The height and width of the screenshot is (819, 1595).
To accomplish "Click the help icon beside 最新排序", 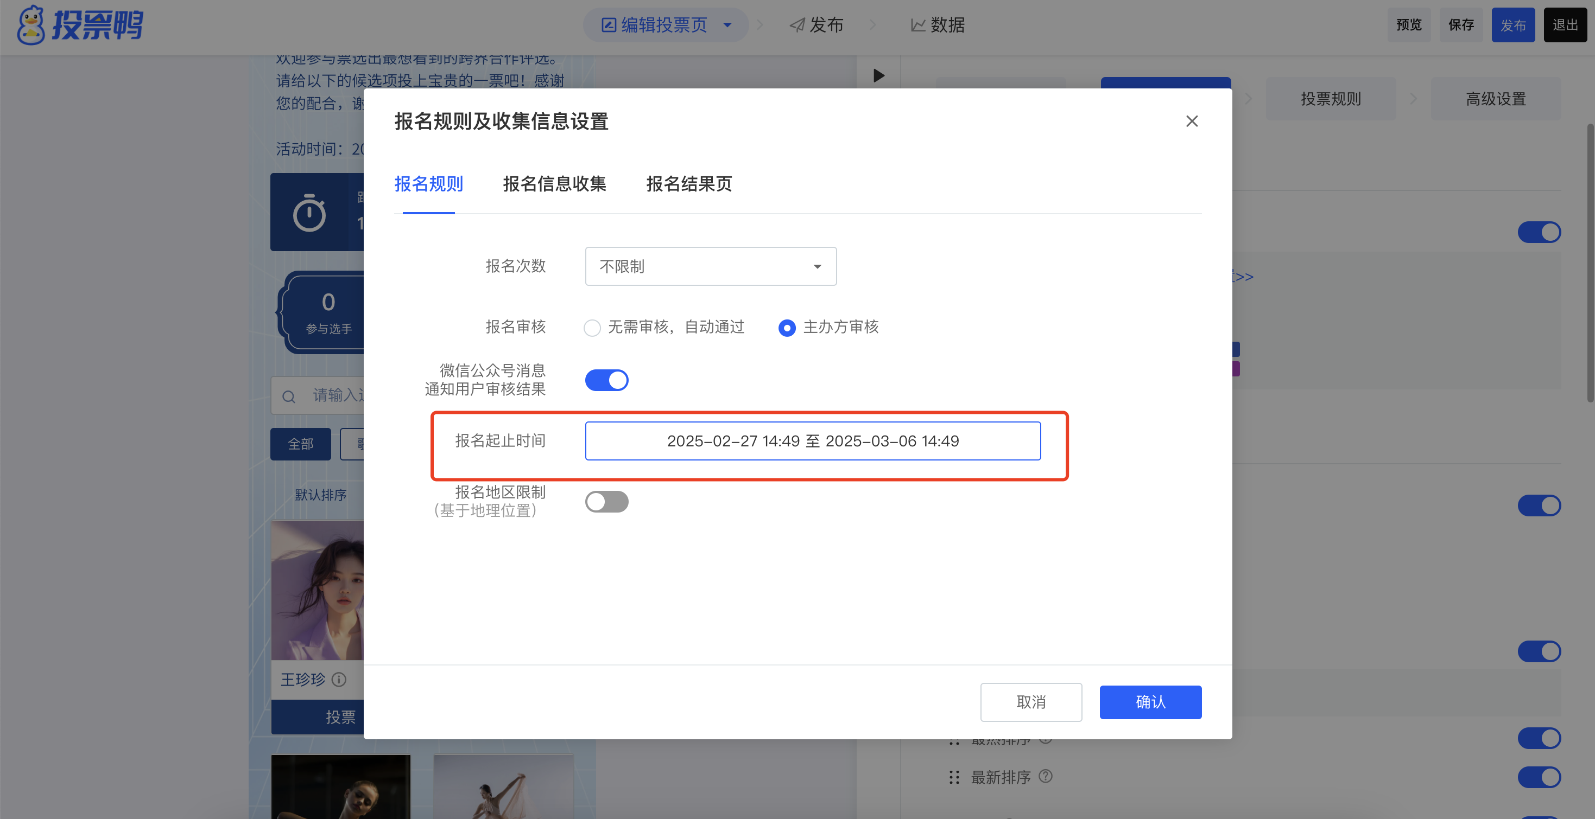I will point(1045,776).
